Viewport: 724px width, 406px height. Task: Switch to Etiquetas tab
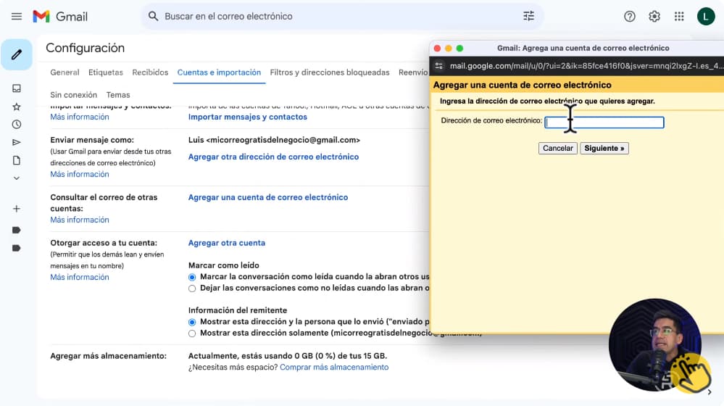[x=106, y=72]
